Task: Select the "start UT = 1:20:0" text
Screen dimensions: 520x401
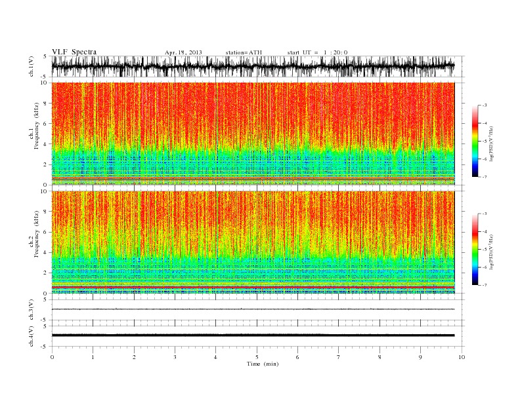Action: (x=317, y=52)
